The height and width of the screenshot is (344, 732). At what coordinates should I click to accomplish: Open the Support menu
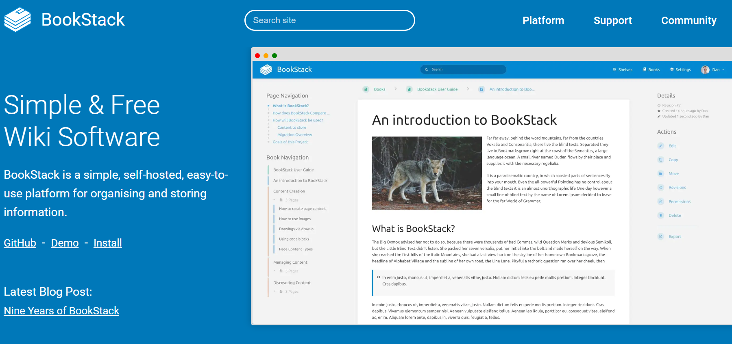(613, 20)
